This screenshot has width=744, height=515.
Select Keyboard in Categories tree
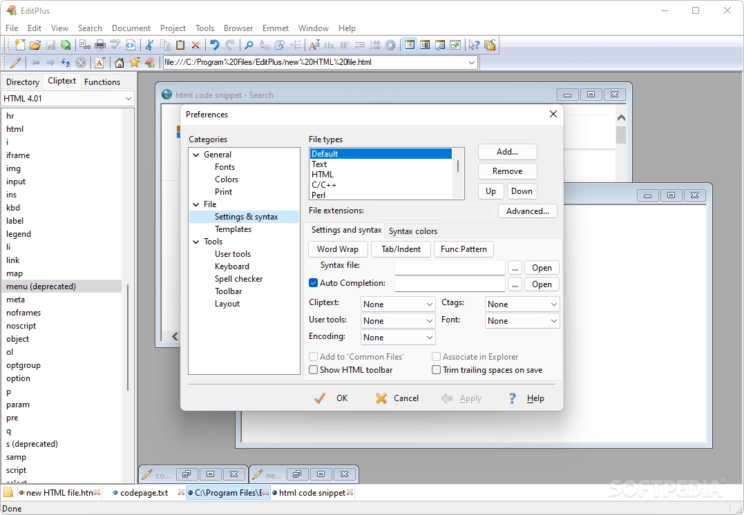(x=232, y=266)
